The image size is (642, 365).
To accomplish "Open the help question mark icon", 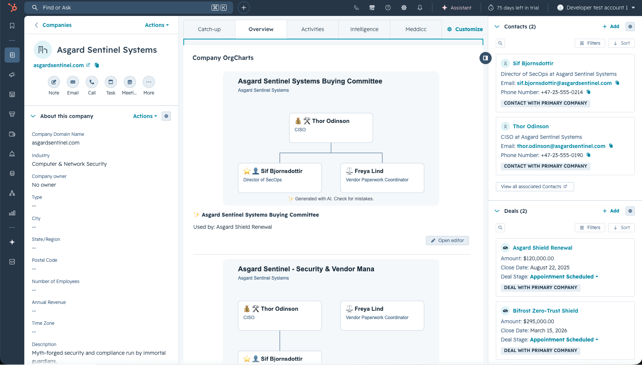I will [388, 8].
